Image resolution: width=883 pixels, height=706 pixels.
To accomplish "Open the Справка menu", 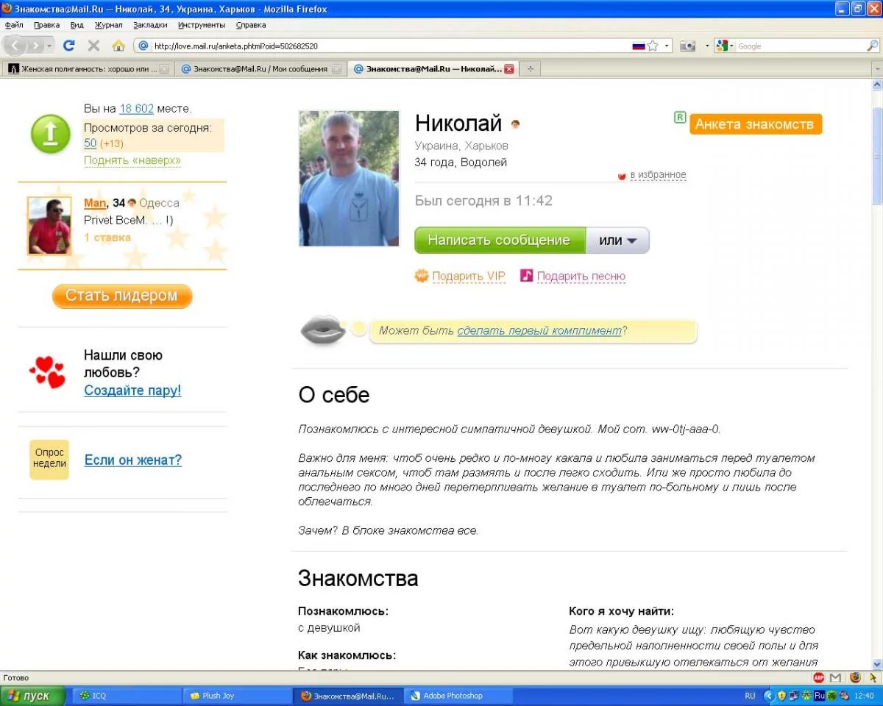I will coord(251,24).
